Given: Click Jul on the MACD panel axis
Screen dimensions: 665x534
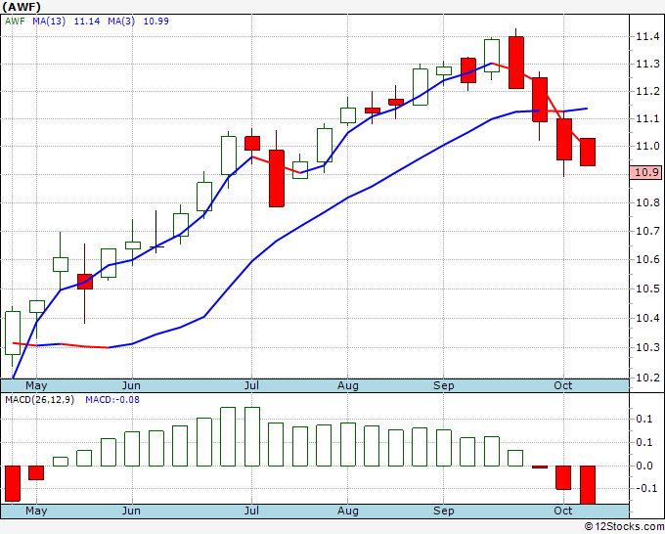Looking at the screenshot, I should pyautogui.click(x=251, y=511).
